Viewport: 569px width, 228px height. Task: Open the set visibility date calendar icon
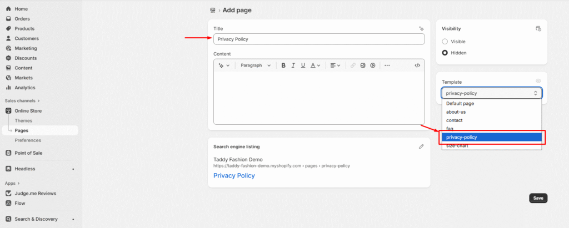(x=538, y=28)
